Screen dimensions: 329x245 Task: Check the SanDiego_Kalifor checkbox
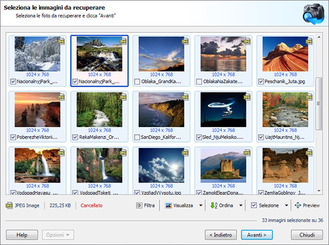click(137, 137)
